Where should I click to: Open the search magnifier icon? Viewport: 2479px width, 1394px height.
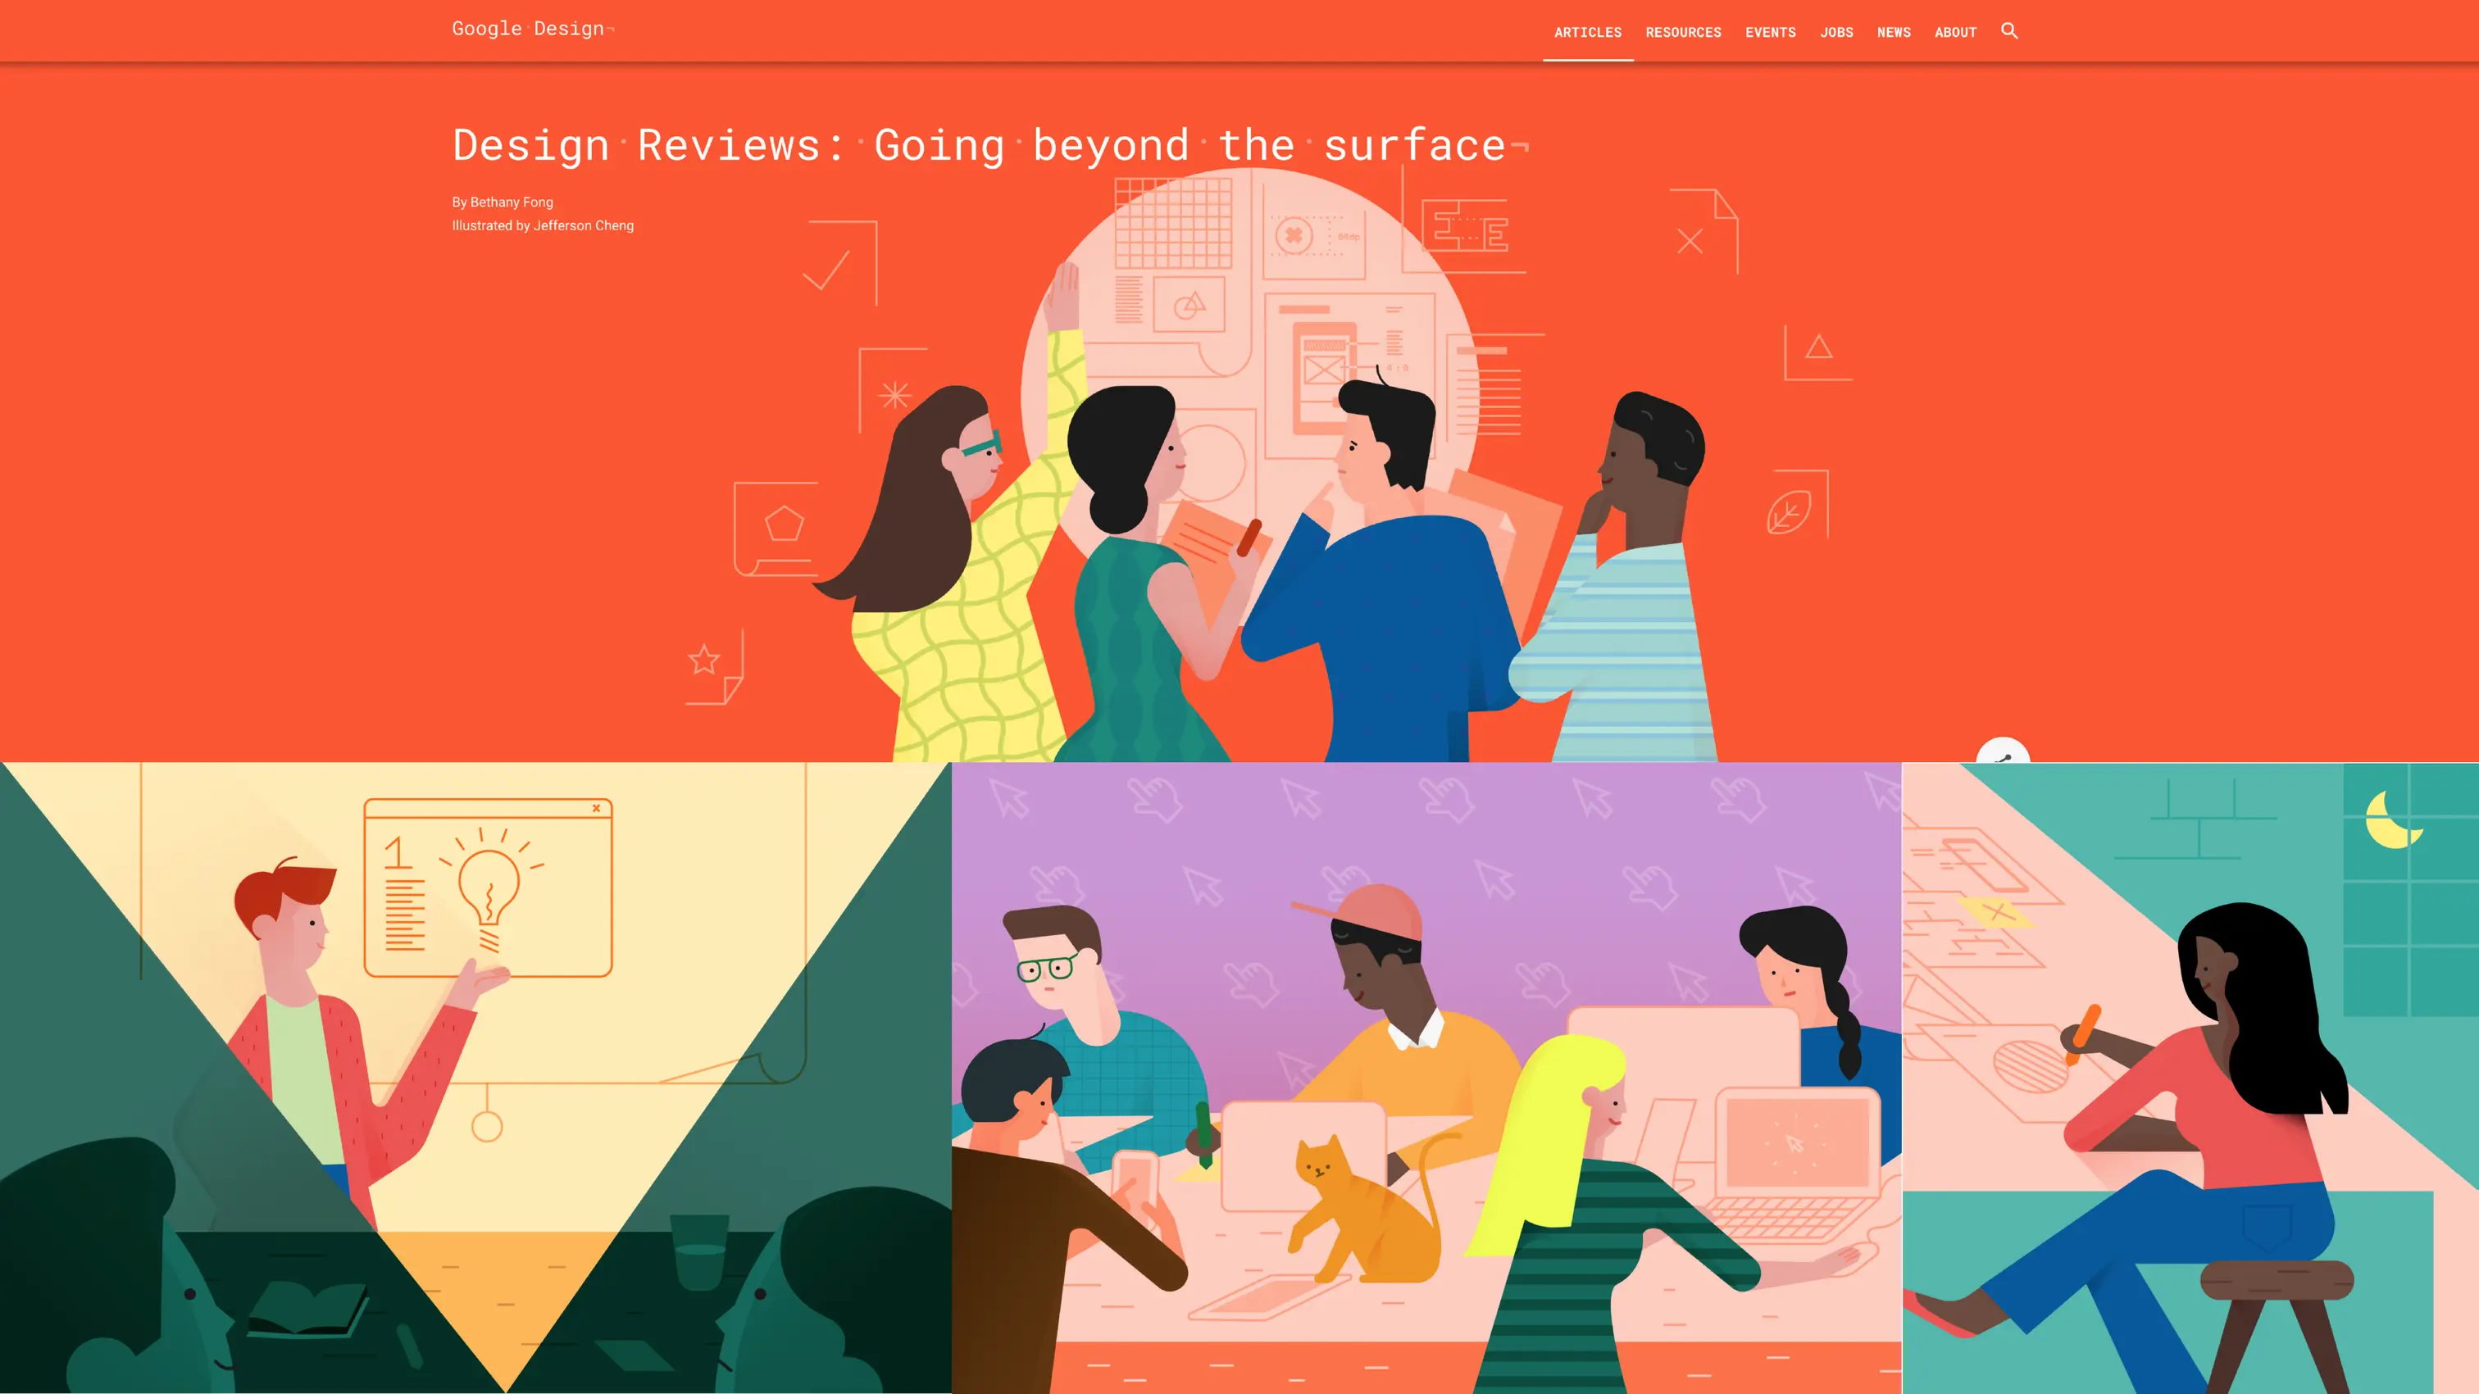click(x=2009, y=31)
